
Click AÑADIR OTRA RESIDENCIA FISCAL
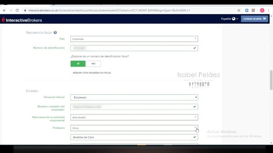point(92,73)
